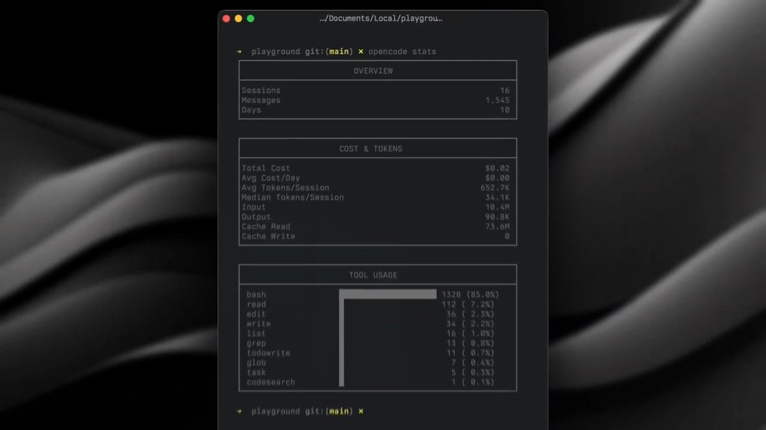766x430 pixels.
Task: Click the Avg Cost/Day value '$0.00'
Action: pos(497,178)
